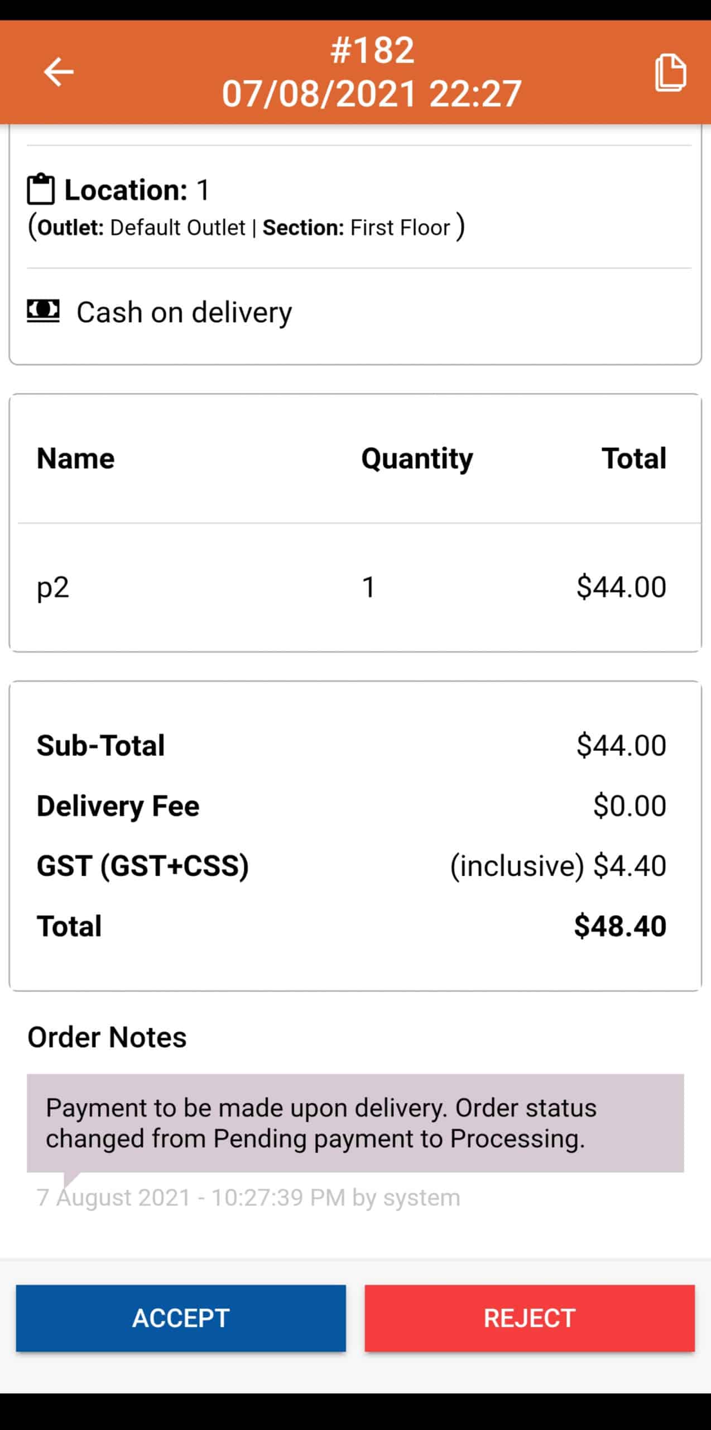Screen dimensions: 711x1430
Task: Tap the Name column header
Action: tap(75, 459)
